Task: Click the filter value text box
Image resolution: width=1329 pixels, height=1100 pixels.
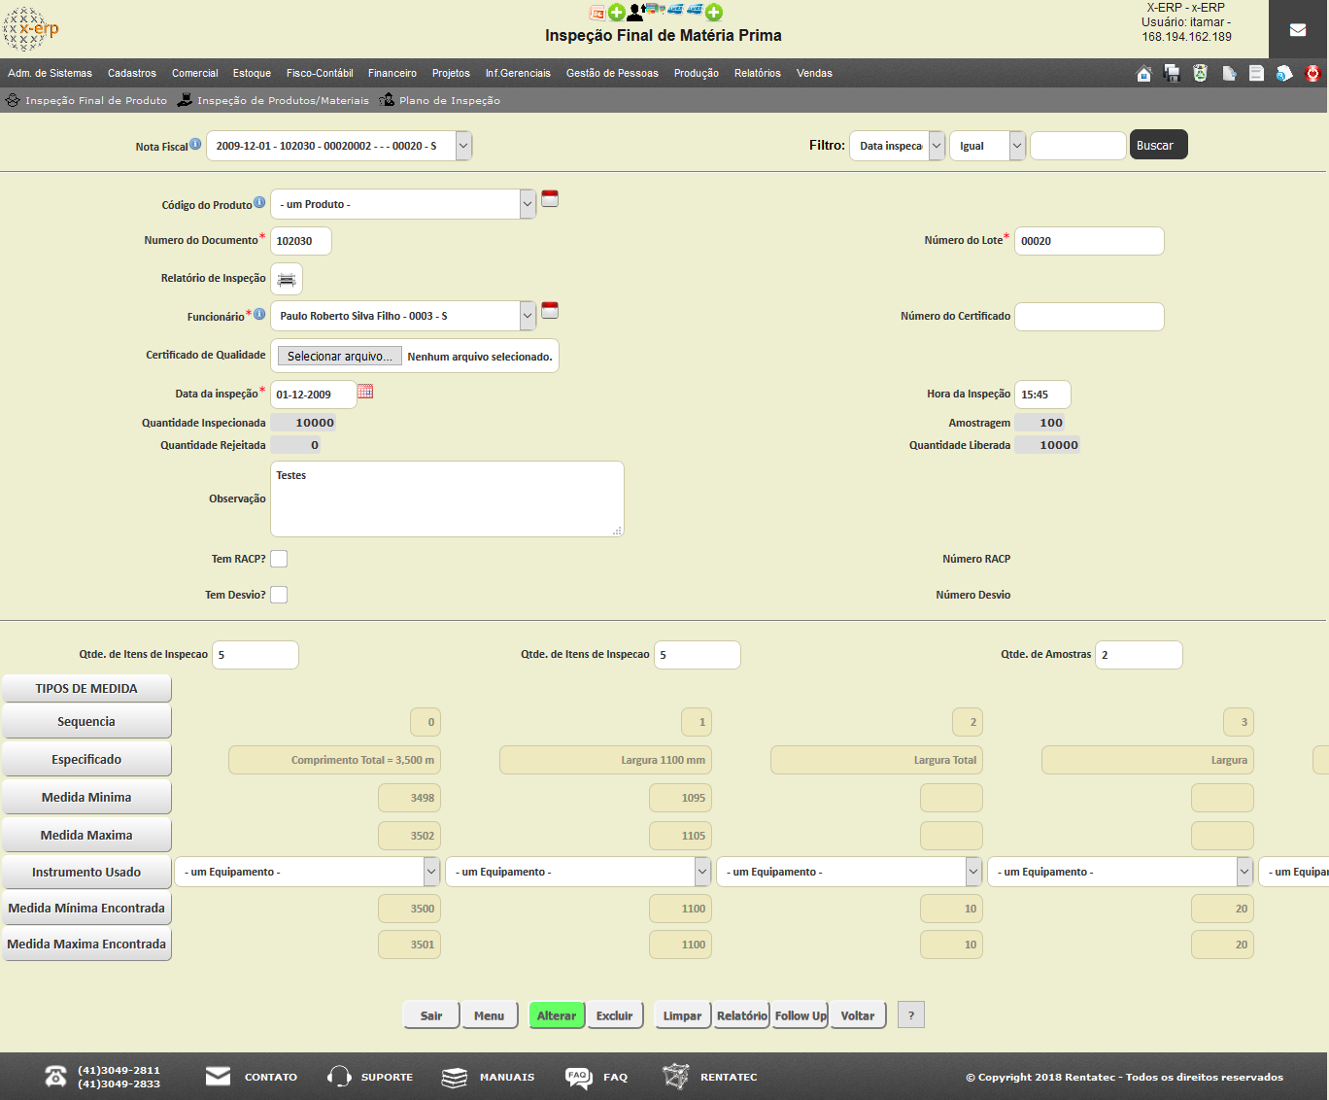Action: pyautogui.click(x=1078, y=146)
